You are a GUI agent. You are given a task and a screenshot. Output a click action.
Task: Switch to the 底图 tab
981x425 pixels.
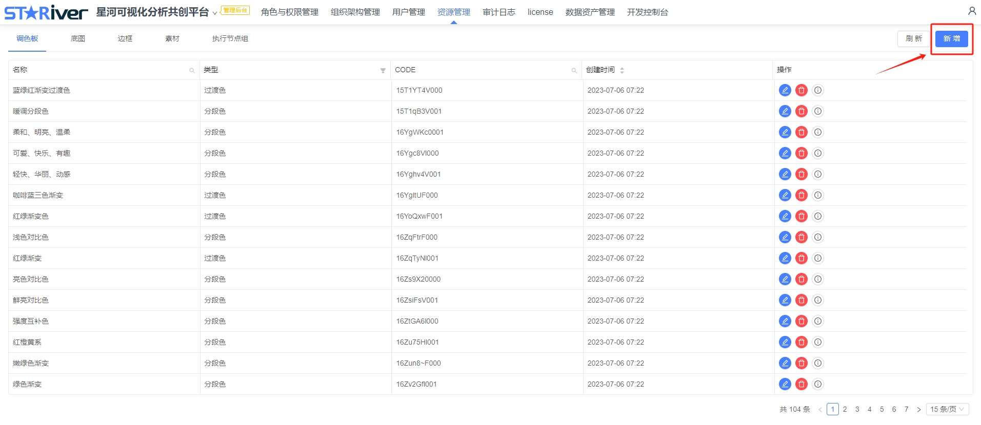[x=78, y=38]
